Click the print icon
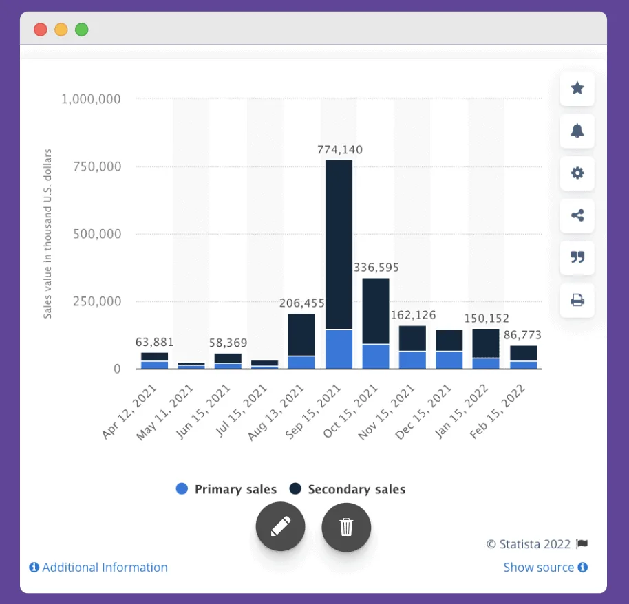629x604 pixels. tap(577, 300)
